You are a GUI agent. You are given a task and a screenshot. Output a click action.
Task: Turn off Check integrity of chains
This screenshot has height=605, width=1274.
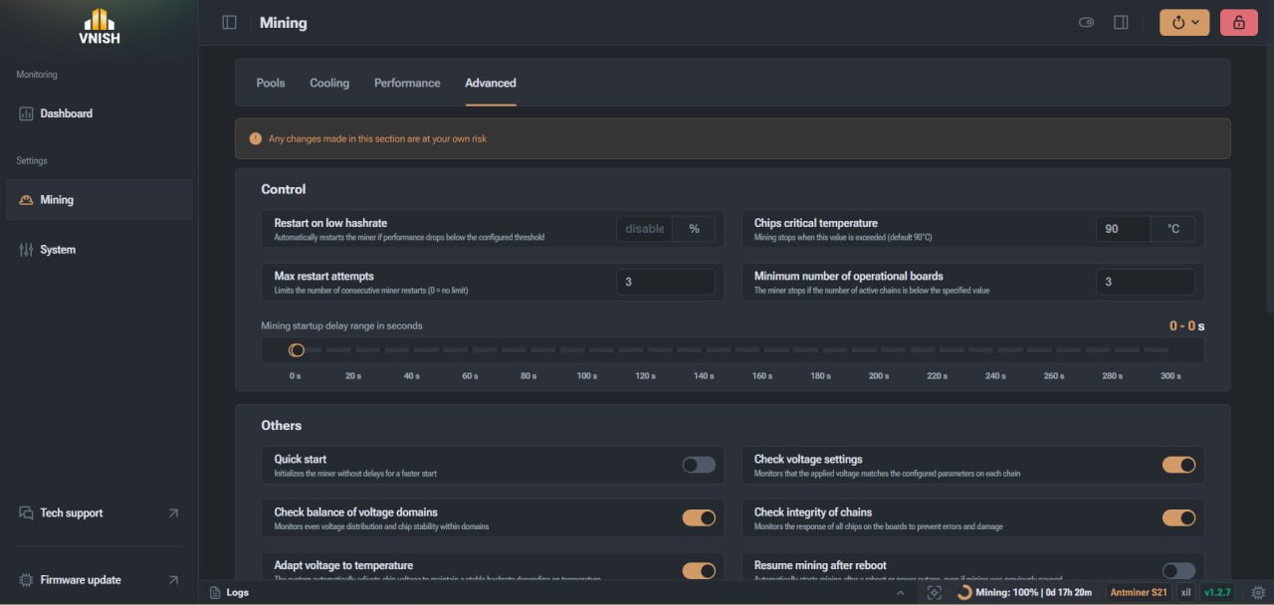(1178, 517)
